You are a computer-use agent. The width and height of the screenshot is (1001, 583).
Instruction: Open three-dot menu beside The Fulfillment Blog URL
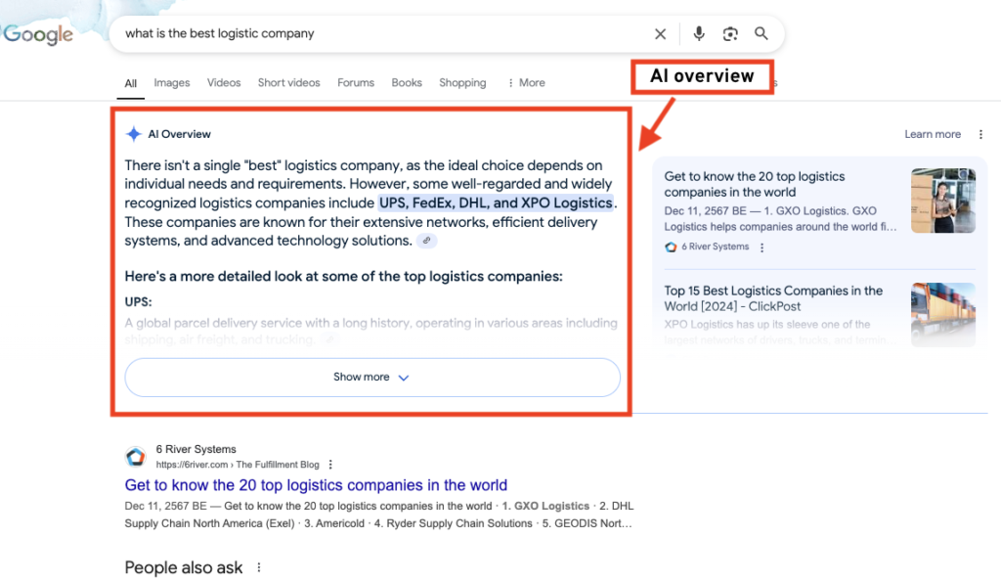[x=330, y=465]
